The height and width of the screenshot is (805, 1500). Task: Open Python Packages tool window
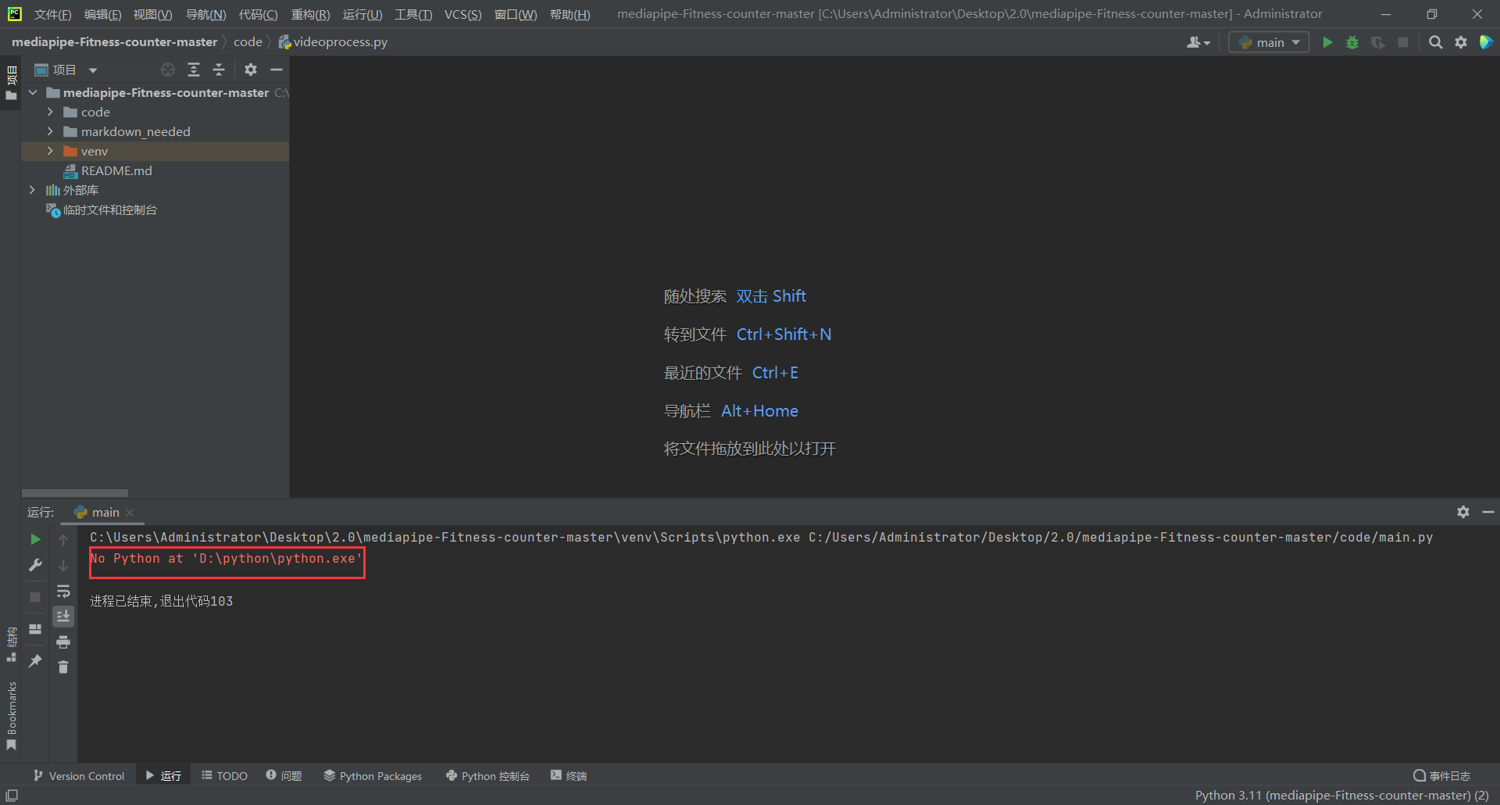tap(373, 776)
